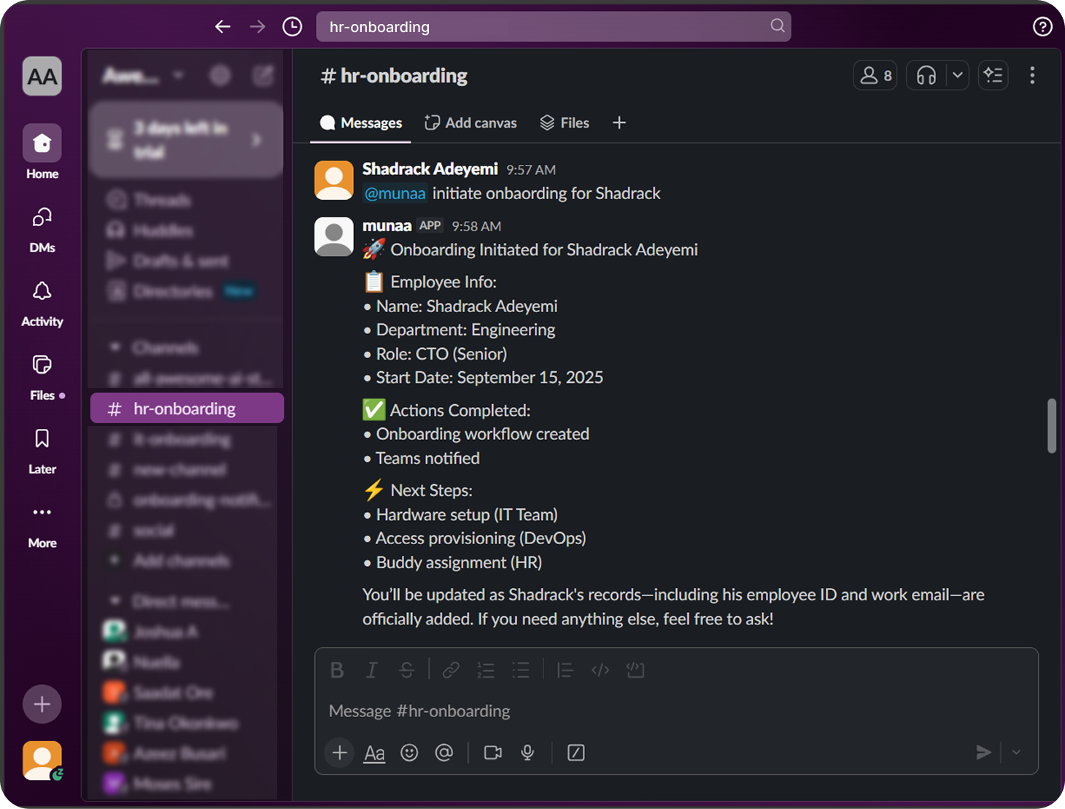This screenshot has height=809, width=1065.
Task: Record a video clip
Action: [493, 753]
